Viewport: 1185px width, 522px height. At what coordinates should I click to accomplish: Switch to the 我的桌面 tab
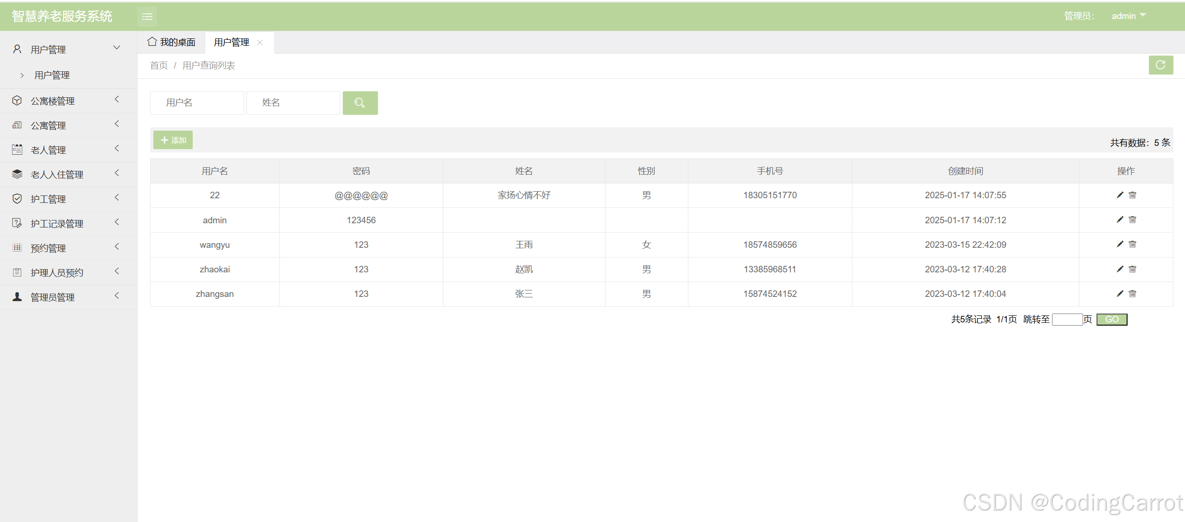(171, 42)
